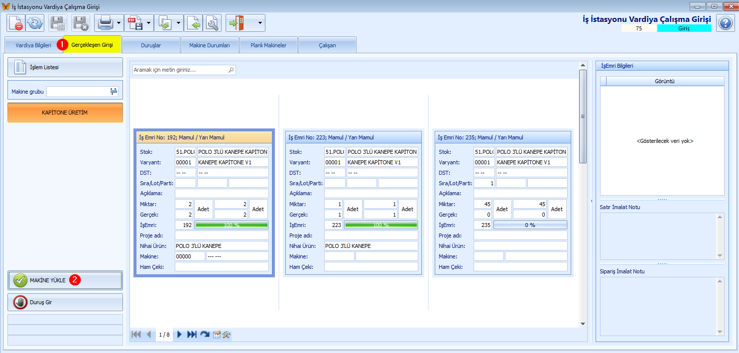Refresh data with the blue arrows icon
The height and width of the screenshot is (353, 739).
coord(35,23)
